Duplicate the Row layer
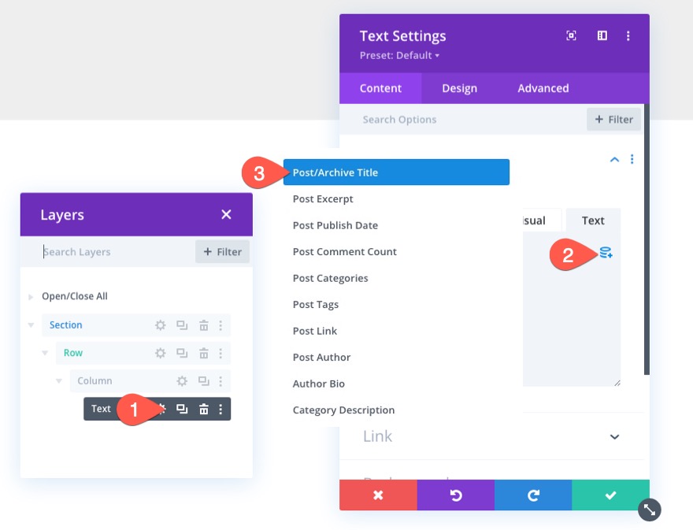This screenshot has height=530, width=693. pos(182,353)
